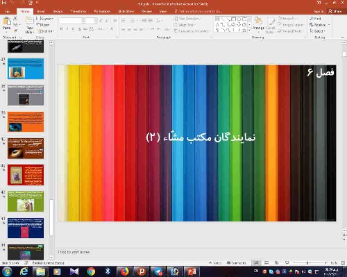Screen dimensions: 347x277
Task: Switch to Normal view icon in status bar
Action: click(x=257, y=263)
